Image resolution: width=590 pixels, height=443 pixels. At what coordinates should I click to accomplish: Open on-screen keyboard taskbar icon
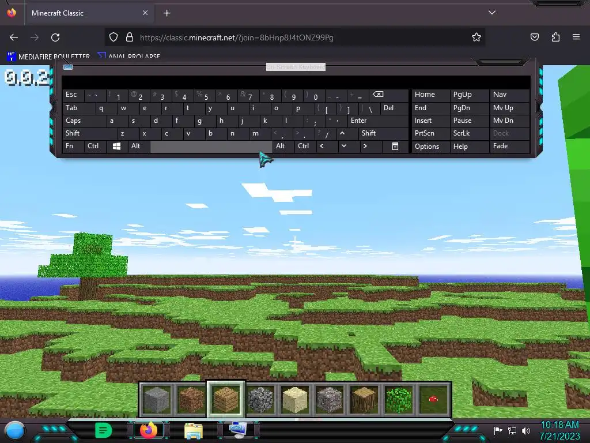pos(238,430)
